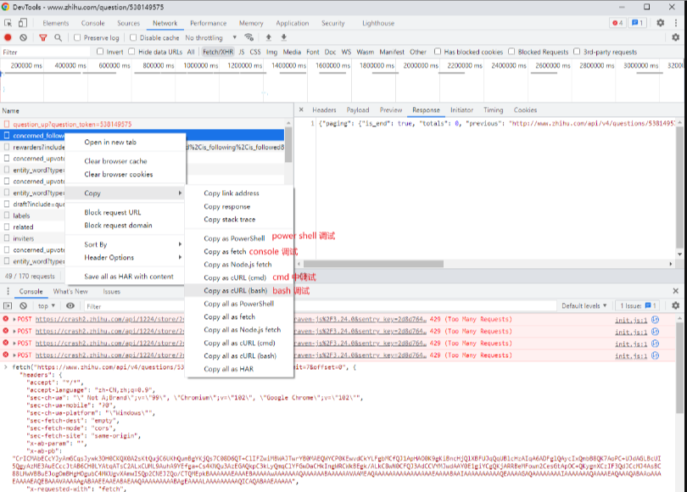The image size is (687, 492).
Task: Open console settings gear
Action: 676,305
